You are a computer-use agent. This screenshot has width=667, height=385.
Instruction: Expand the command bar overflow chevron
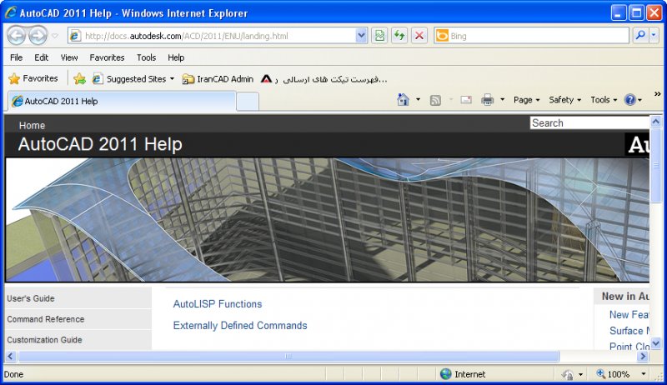coord(657,94)
